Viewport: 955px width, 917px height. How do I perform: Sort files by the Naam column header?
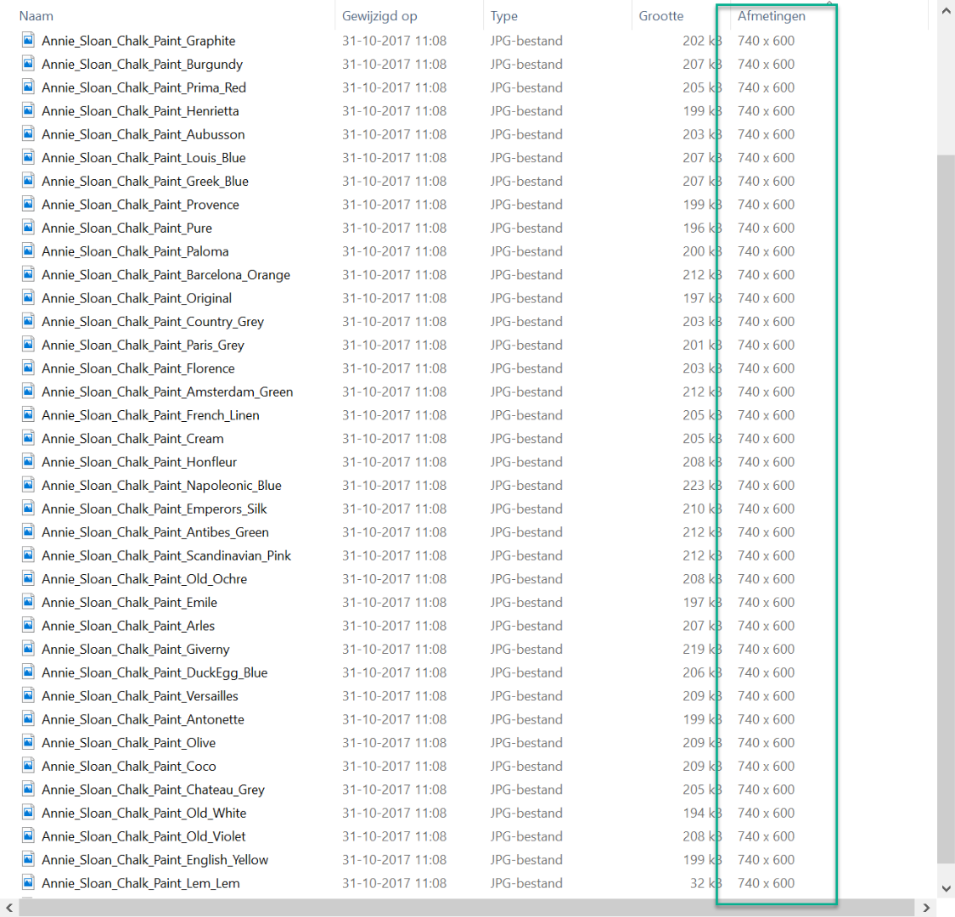36,16
